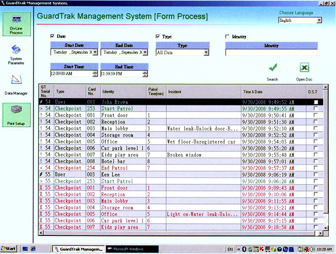Click the taskbar clock 10:28 AM
The width and height of the screenshot is (336, 254).
click(324, 249)
